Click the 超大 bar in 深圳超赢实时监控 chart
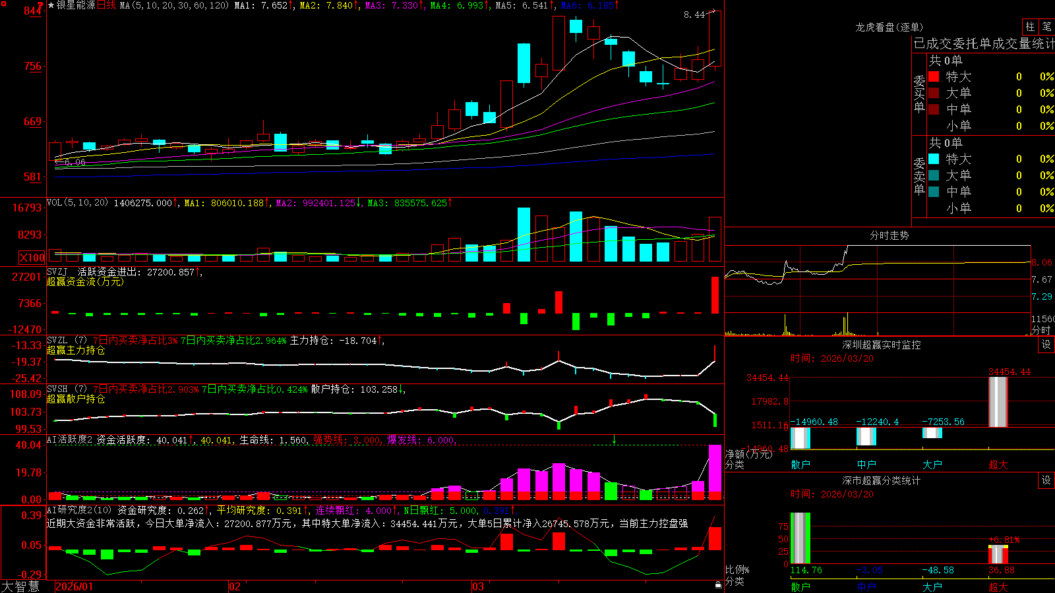This screenshot has height=593, width=1055. click(998, 402)
